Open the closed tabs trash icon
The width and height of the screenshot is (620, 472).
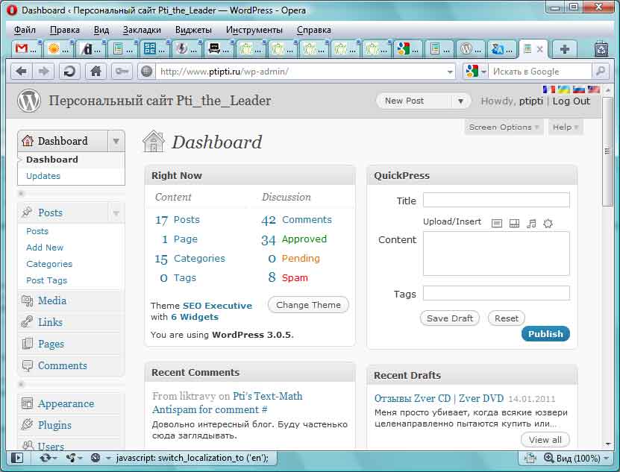point(601,49)
